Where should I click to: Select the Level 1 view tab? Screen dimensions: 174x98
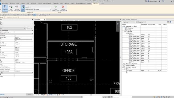tap(38, 20)
